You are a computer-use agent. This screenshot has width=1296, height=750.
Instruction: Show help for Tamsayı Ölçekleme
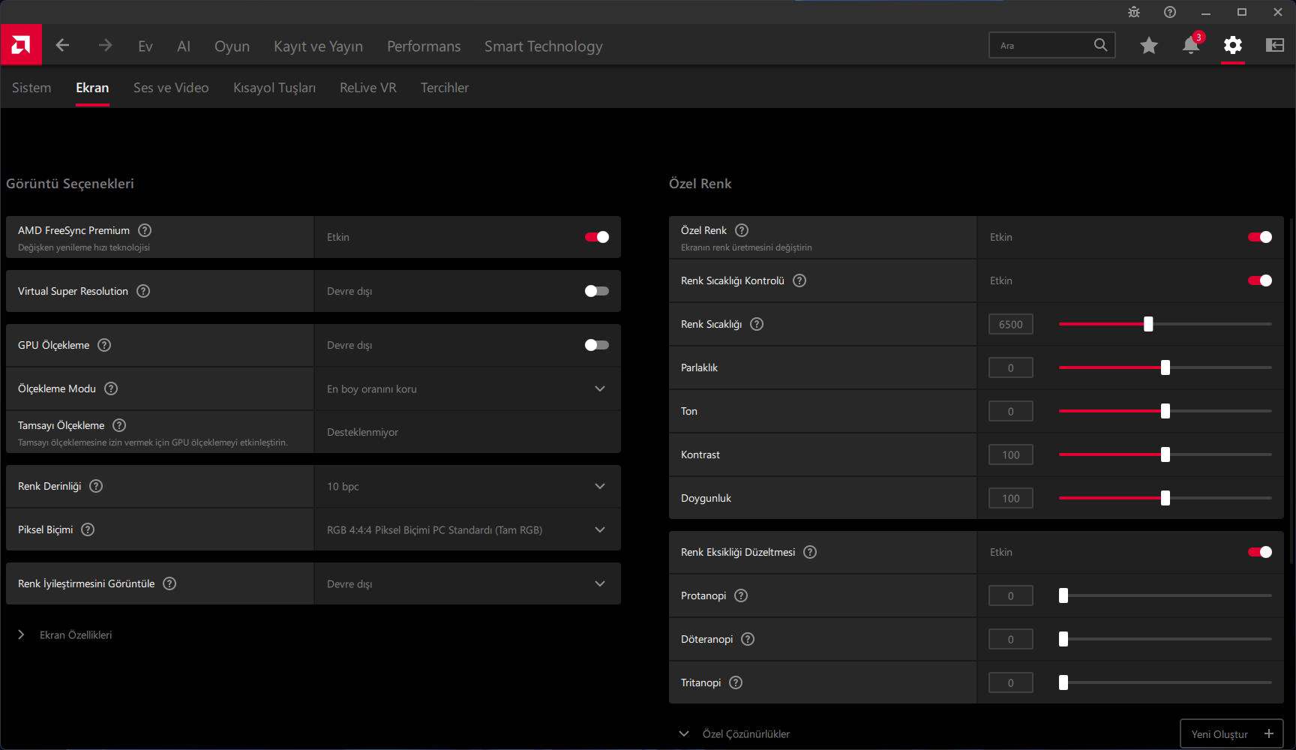click(119, 425)
